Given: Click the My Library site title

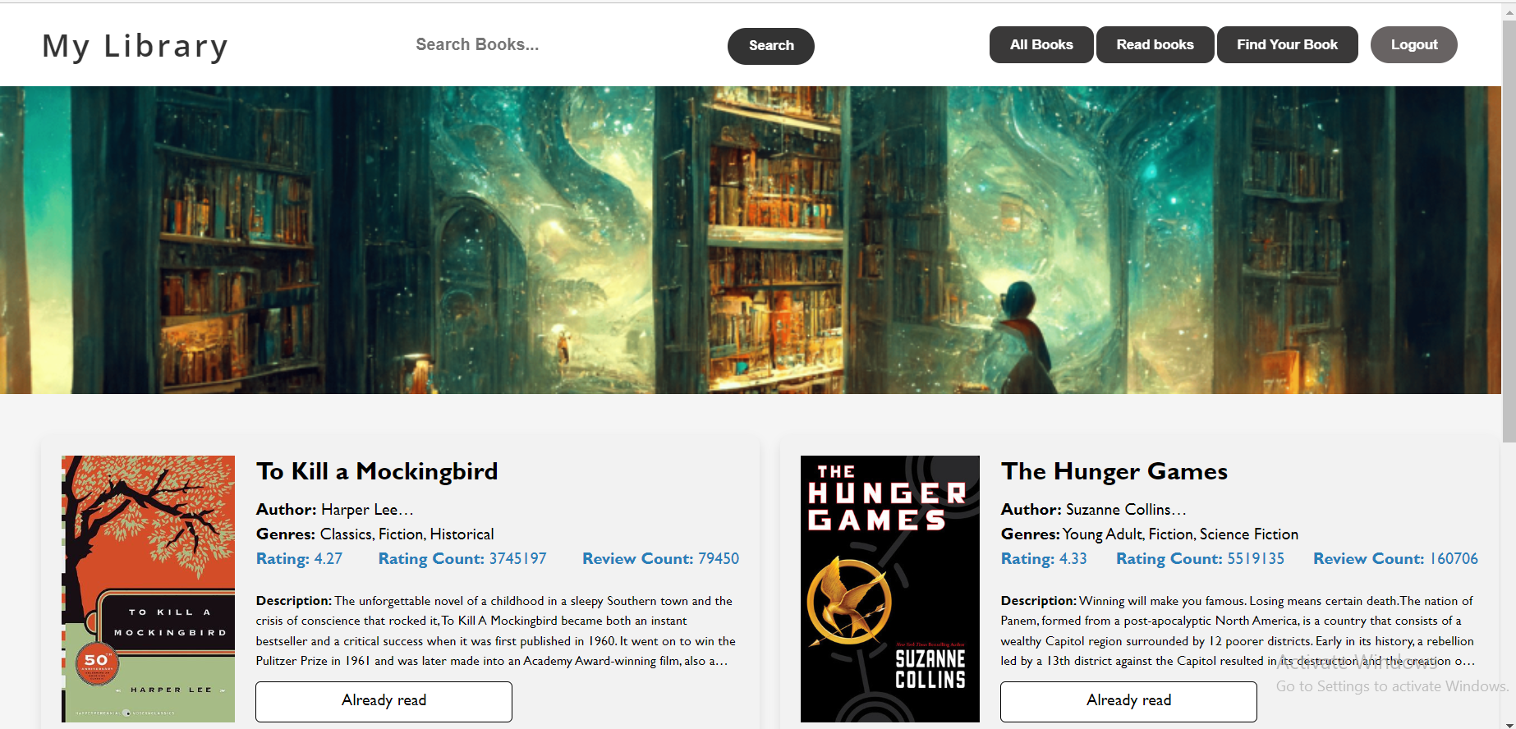Looking at the screenshot, I should coord(136,46).
